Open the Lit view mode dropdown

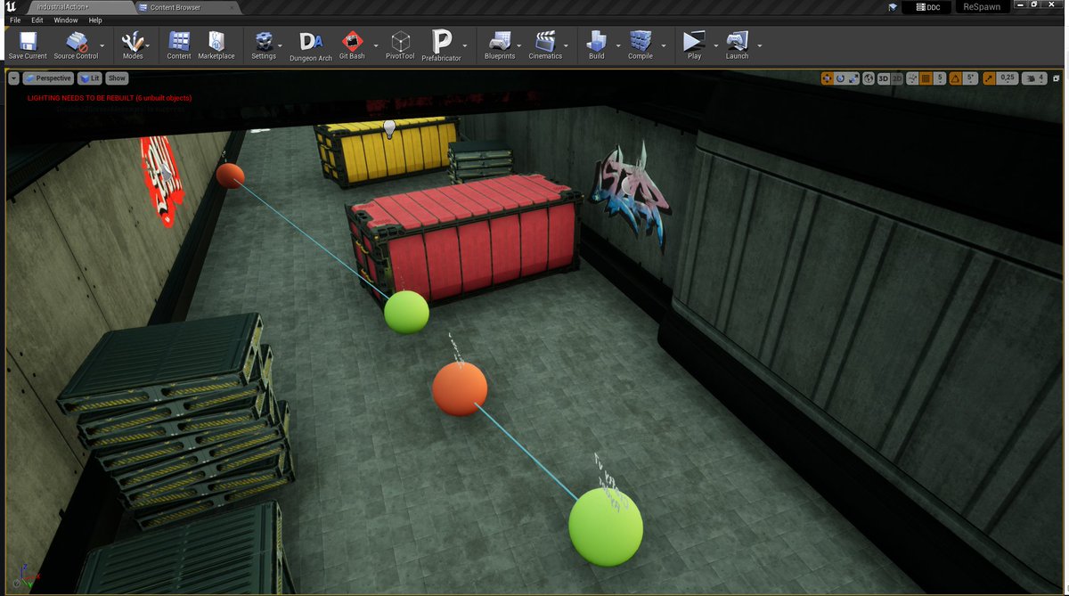[89, 78]
